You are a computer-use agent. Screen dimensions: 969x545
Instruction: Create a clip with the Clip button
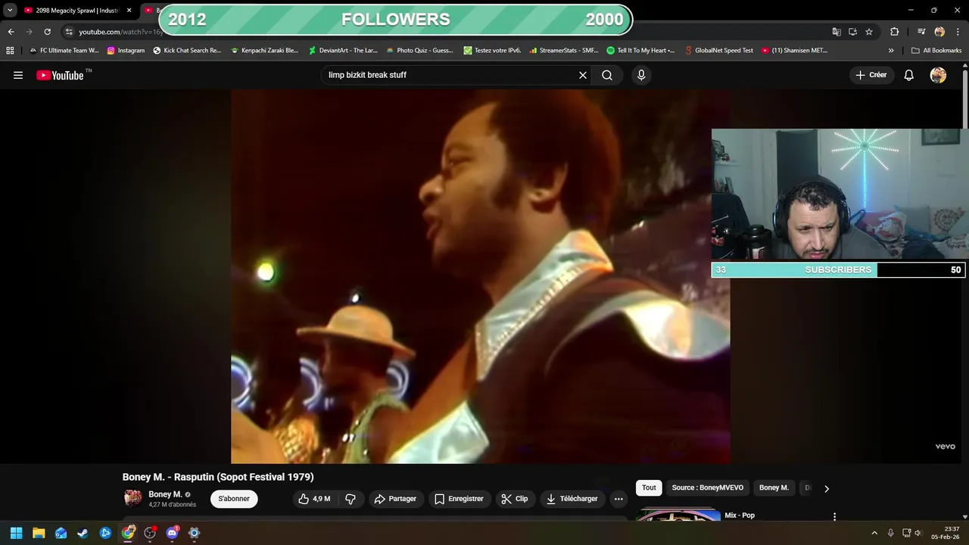tap(515, 499)
